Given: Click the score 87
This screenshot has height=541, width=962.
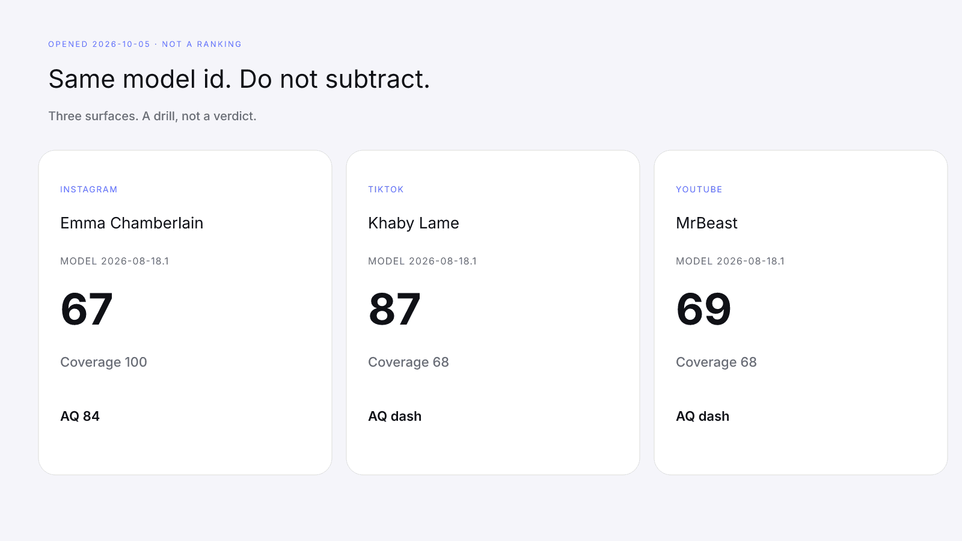Looking at the screenshot, I should [x=394, y=309].
